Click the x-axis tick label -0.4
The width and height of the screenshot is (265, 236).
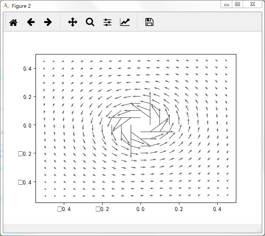[x=64, y=209]
